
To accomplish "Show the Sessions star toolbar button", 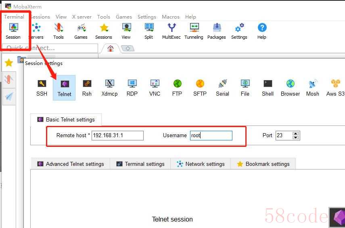I will (104, 31).
